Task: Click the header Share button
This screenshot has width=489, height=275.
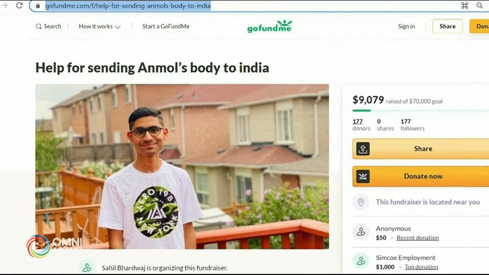Action: pos(447,26)
